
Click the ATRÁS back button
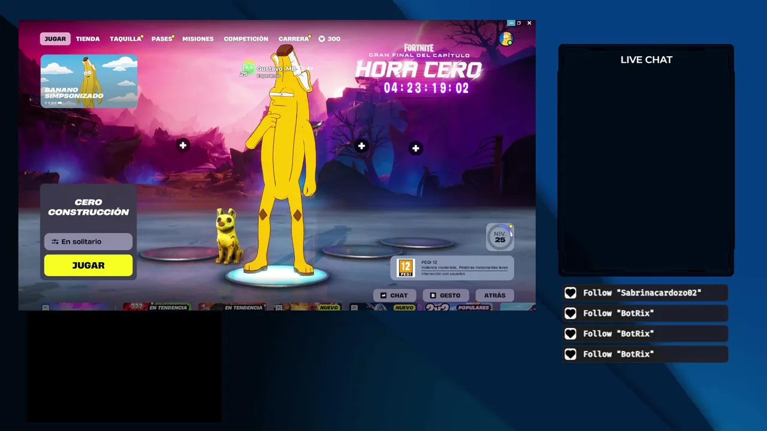point(495,295)
